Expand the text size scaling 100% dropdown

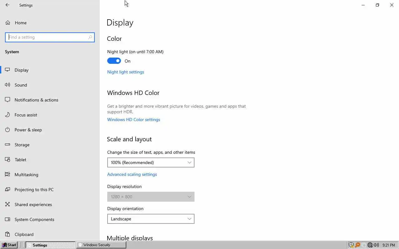click(x=151, y=162)
